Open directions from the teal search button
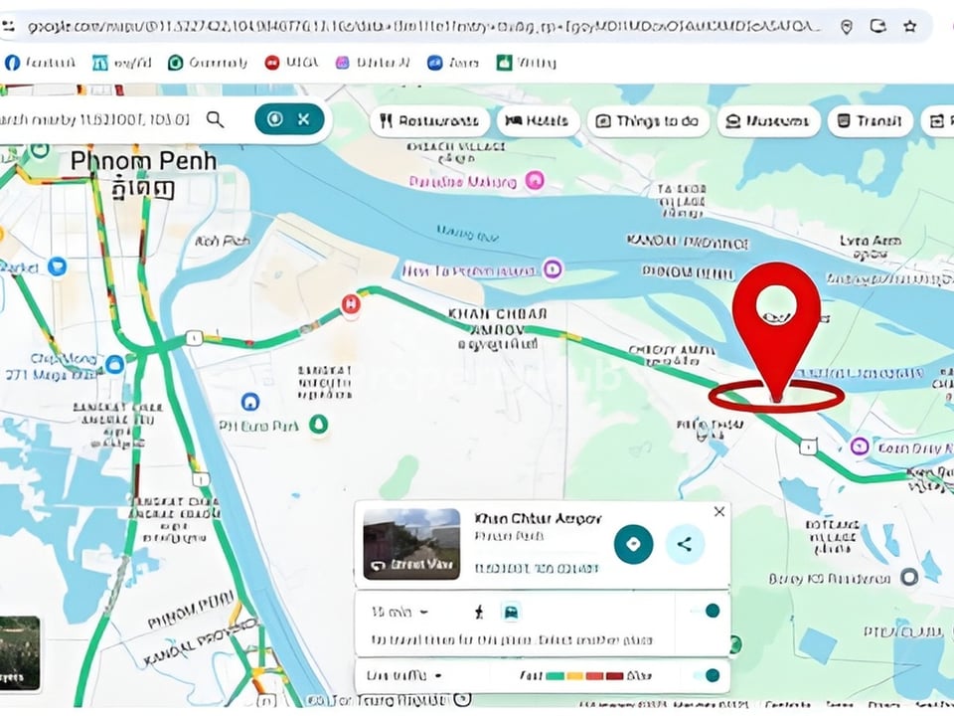Image resolution: width=954 pixels, height=716 pixels. [x=275, y=118]
